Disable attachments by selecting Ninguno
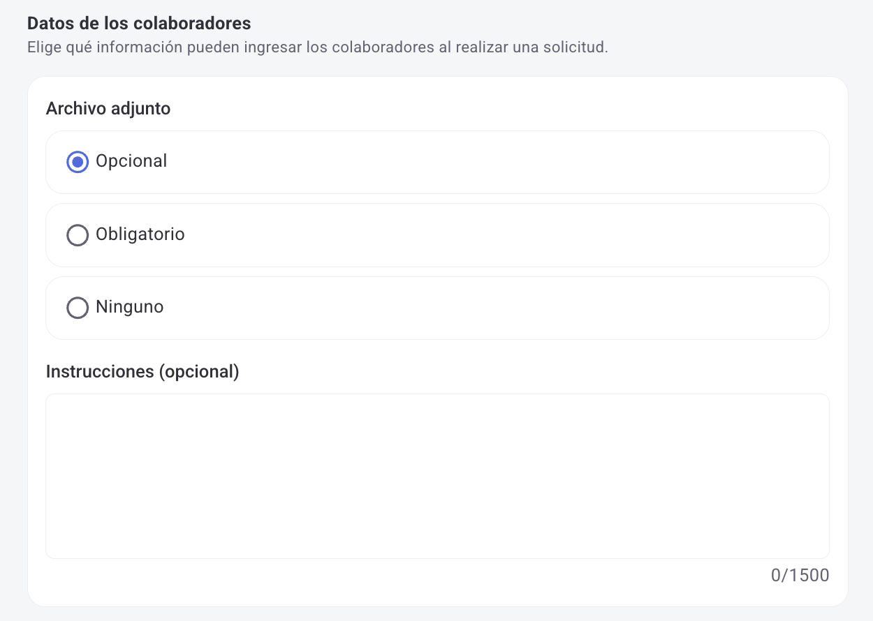Screen dimensions: 873x621 pos(78,308)
